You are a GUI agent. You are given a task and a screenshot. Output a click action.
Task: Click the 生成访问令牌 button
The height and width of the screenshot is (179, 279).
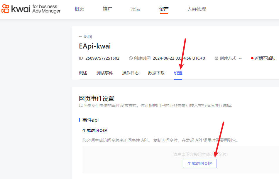[199, 163]
